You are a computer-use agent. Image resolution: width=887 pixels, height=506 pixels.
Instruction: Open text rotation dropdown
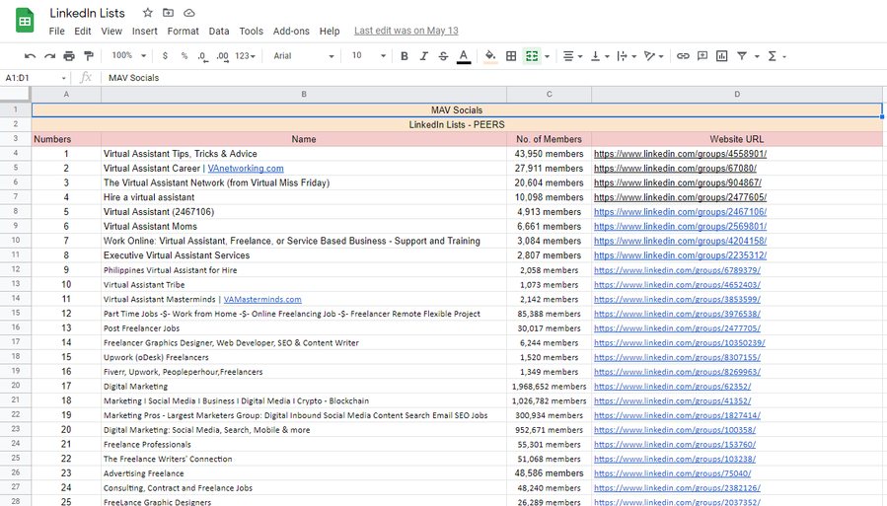coord(654,56)
